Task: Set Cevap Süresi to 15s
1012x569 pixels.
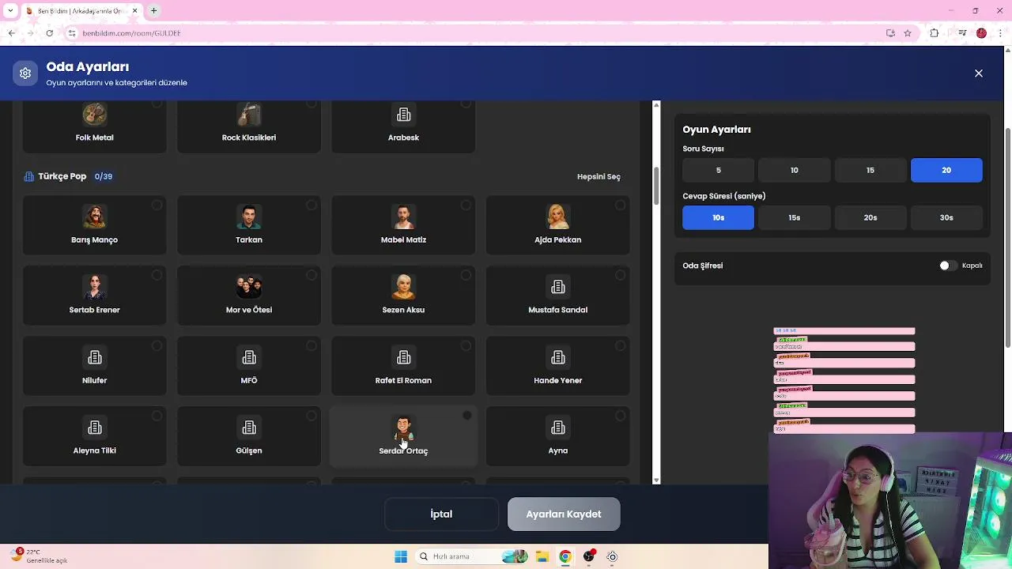Action: 794,217
